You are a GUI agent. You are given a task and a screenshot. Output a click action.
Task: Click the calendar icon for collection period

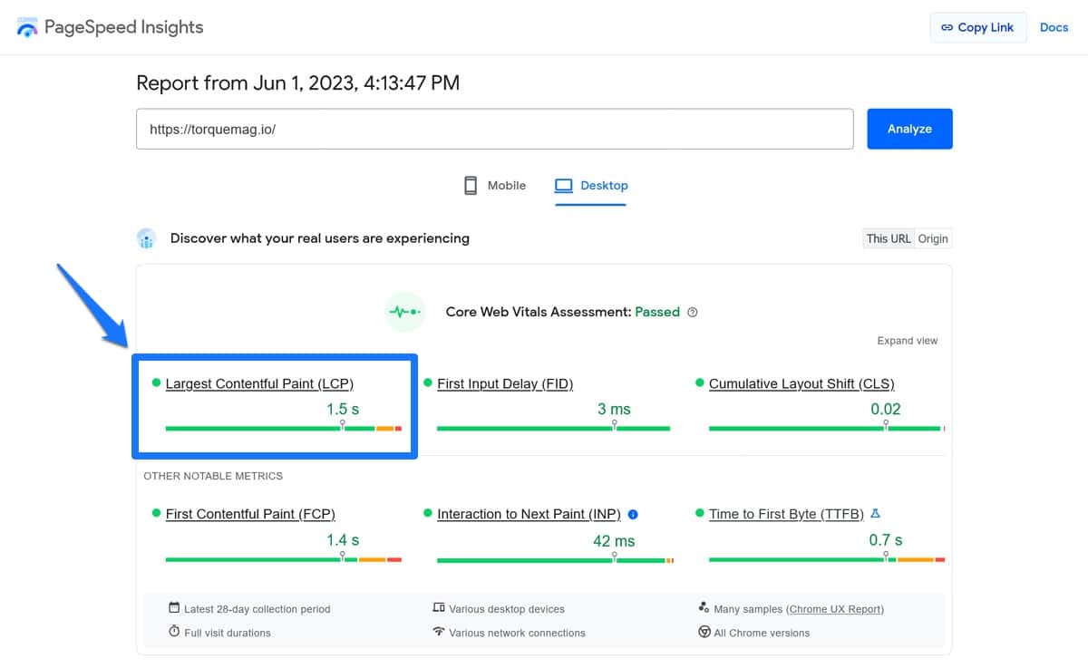pyautogui.click(x=174, y=608)
